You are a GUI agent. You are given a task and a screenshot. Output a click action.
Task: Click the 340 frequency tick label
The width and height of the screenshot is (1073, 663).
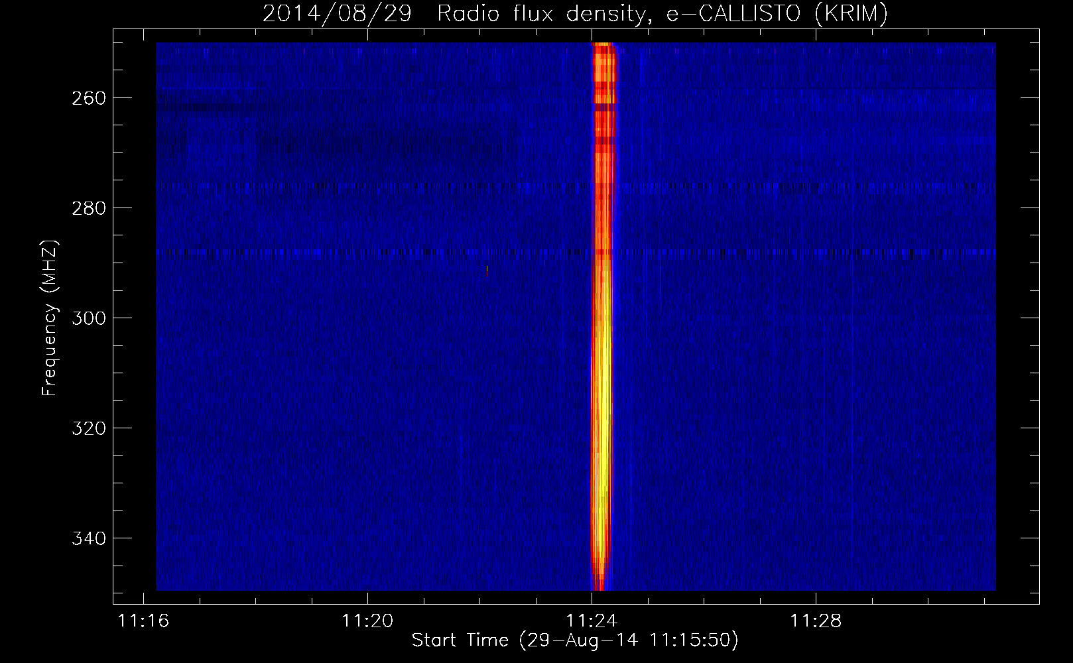(89, 538)
